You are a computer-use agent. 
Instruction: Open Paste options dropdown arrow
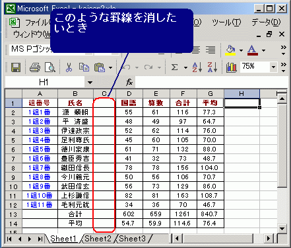pos(111,67)
